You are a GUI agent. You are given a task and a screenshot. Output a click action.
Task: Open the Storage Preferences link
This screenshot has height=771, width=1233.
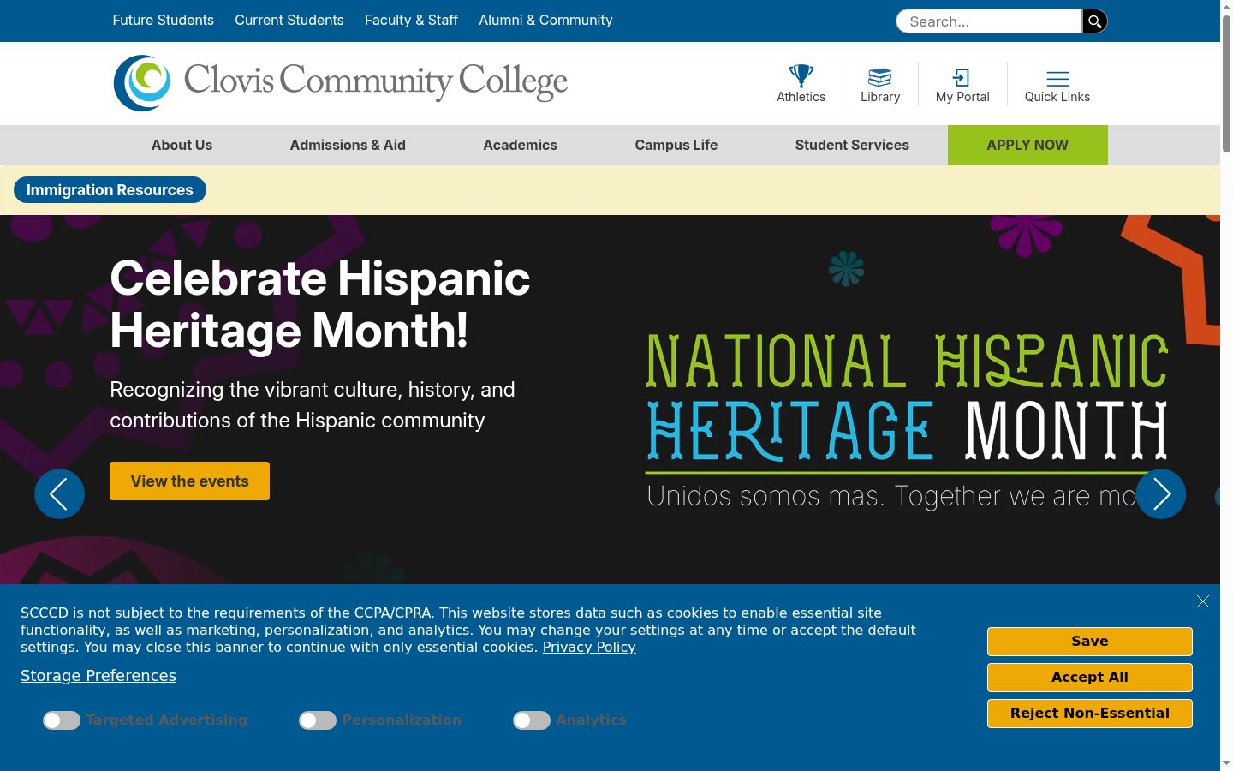98,676
